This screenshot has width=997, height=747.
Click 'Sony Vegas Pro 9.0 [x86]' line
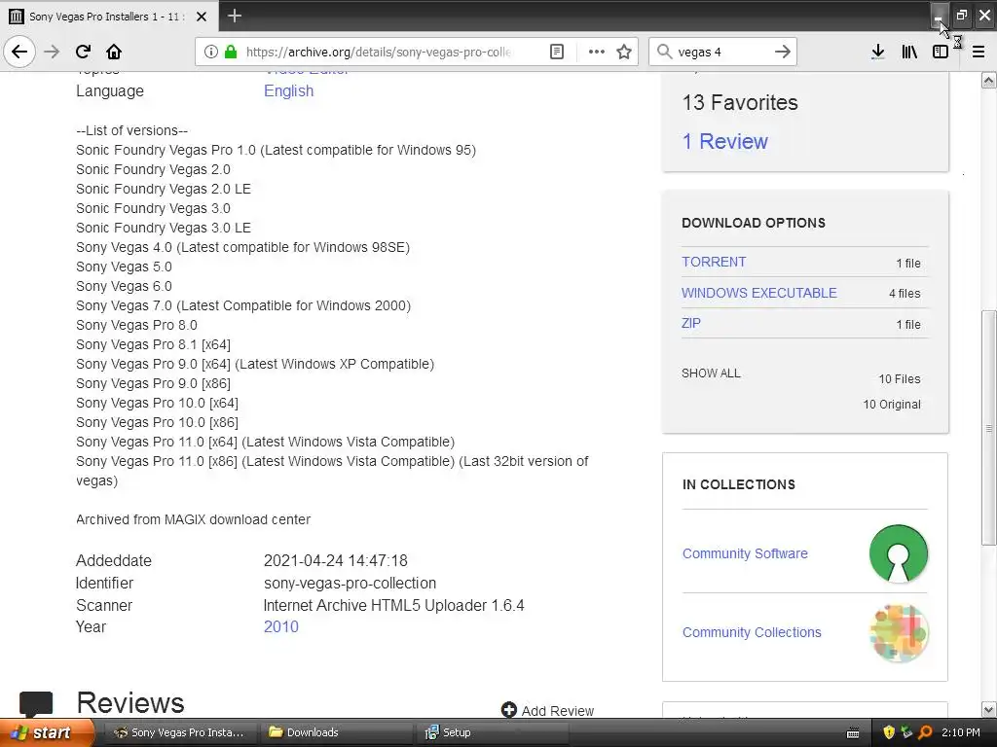tap(153, 383)
